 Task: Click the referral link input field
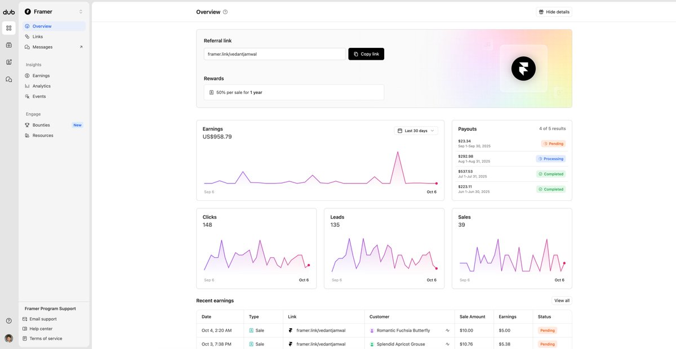click(x=275, y=54)
